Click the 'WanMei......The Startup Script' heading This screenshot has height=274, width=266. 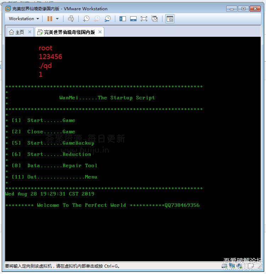click(x=107, y=98)
